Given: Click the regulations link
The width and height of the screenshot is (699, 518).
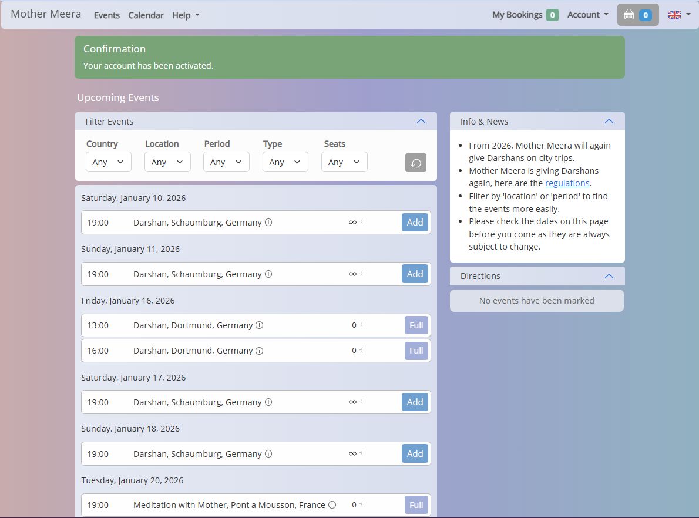Looking at the screenshot, I should tap(567, 183).
